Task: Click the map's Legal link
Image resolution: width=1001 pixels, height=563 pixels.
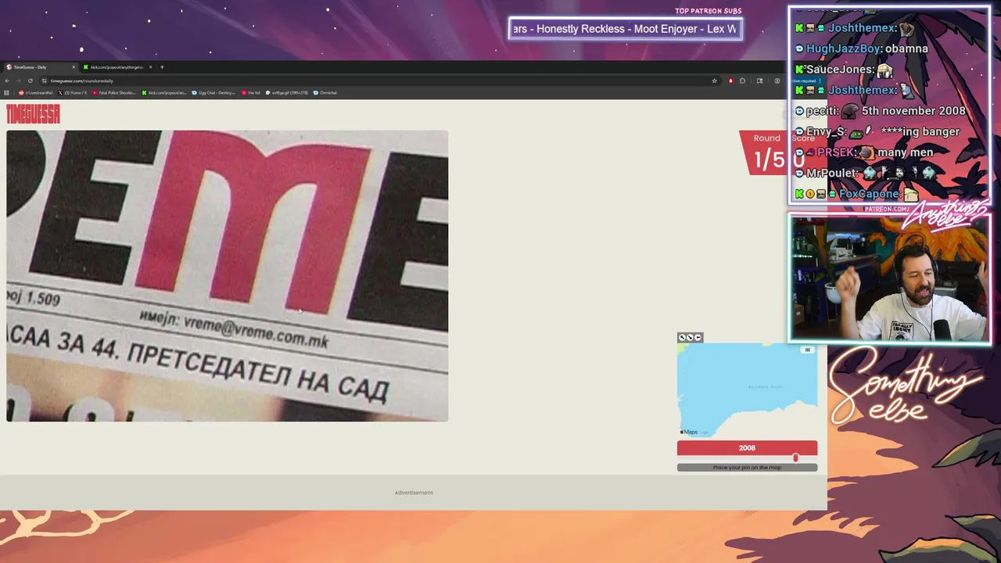Action: 705,432
